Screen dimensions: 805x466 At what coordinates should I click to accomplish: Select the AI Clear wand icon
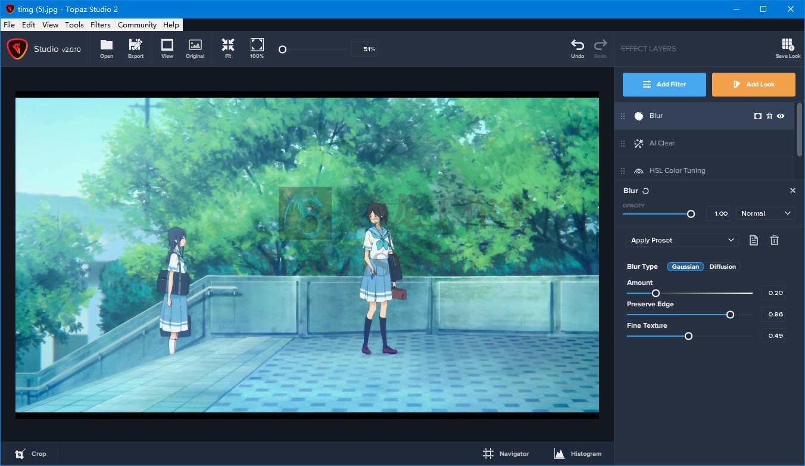[x=639, y=144]
